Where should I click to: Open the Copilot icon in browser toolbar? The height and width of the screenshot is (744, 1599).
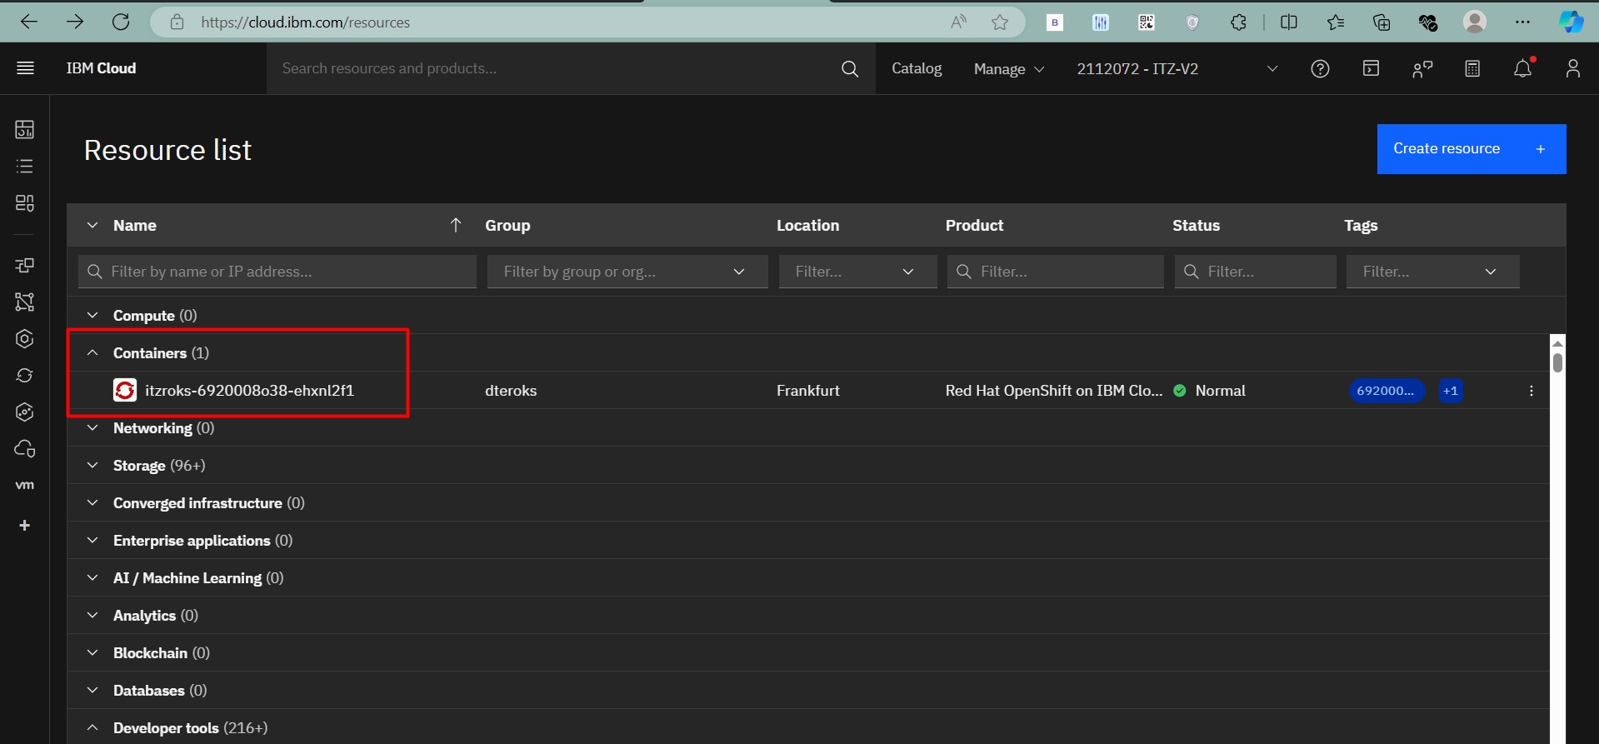click(x=1572, y=22)
